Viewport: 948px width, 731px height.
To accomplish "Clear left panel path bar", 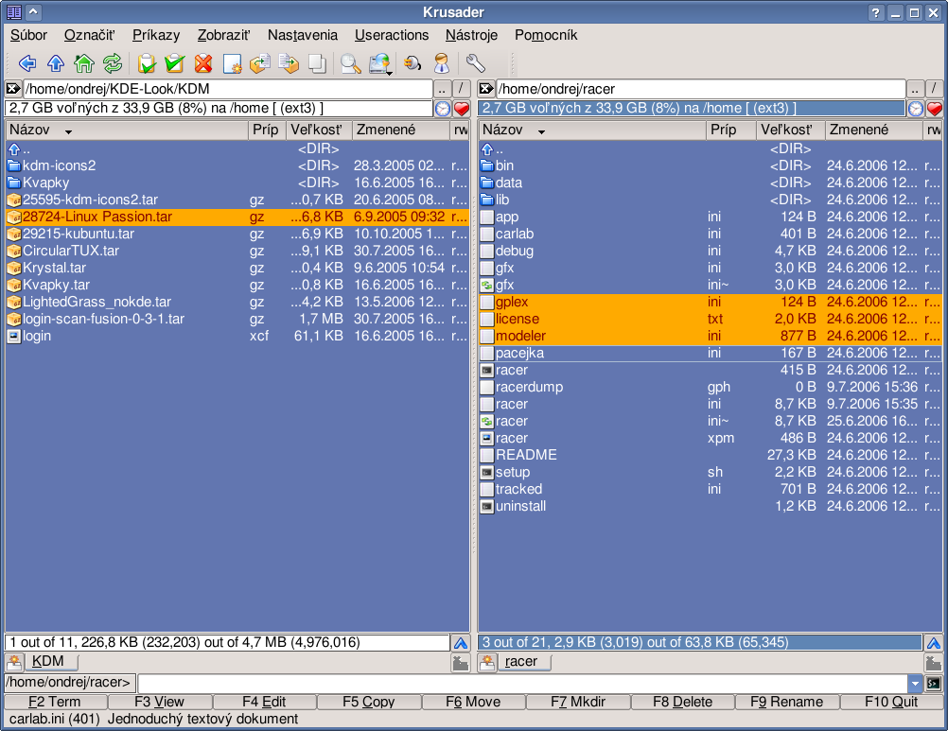I will pos(13,89).
